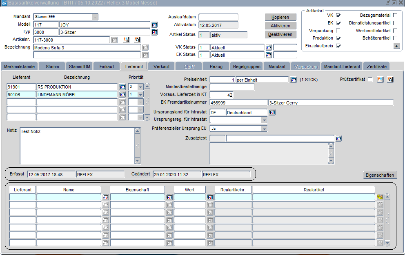Click into the Mindestbestellmenge field
405x255 pixels.
coord(232,87)
